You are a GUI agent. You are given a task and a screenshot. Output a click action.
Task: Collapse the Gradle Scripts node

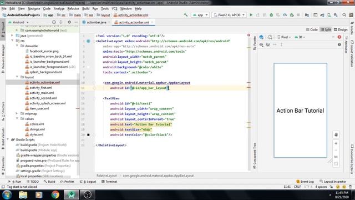(x=8, y=139)
